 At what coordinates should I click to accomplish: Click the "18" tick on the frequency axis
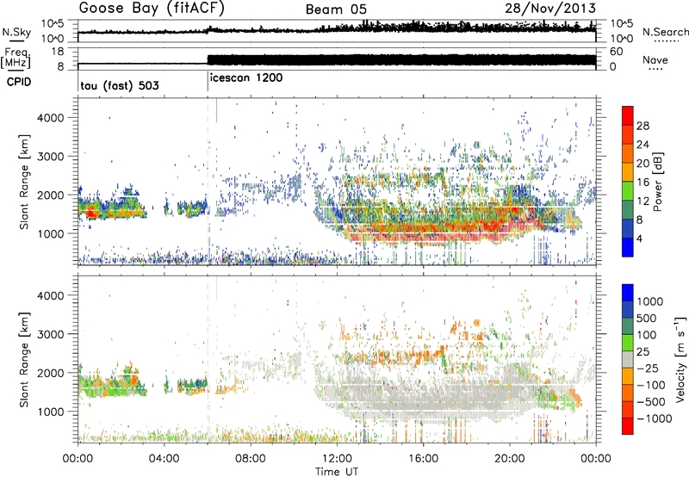(x=58, y=52)
